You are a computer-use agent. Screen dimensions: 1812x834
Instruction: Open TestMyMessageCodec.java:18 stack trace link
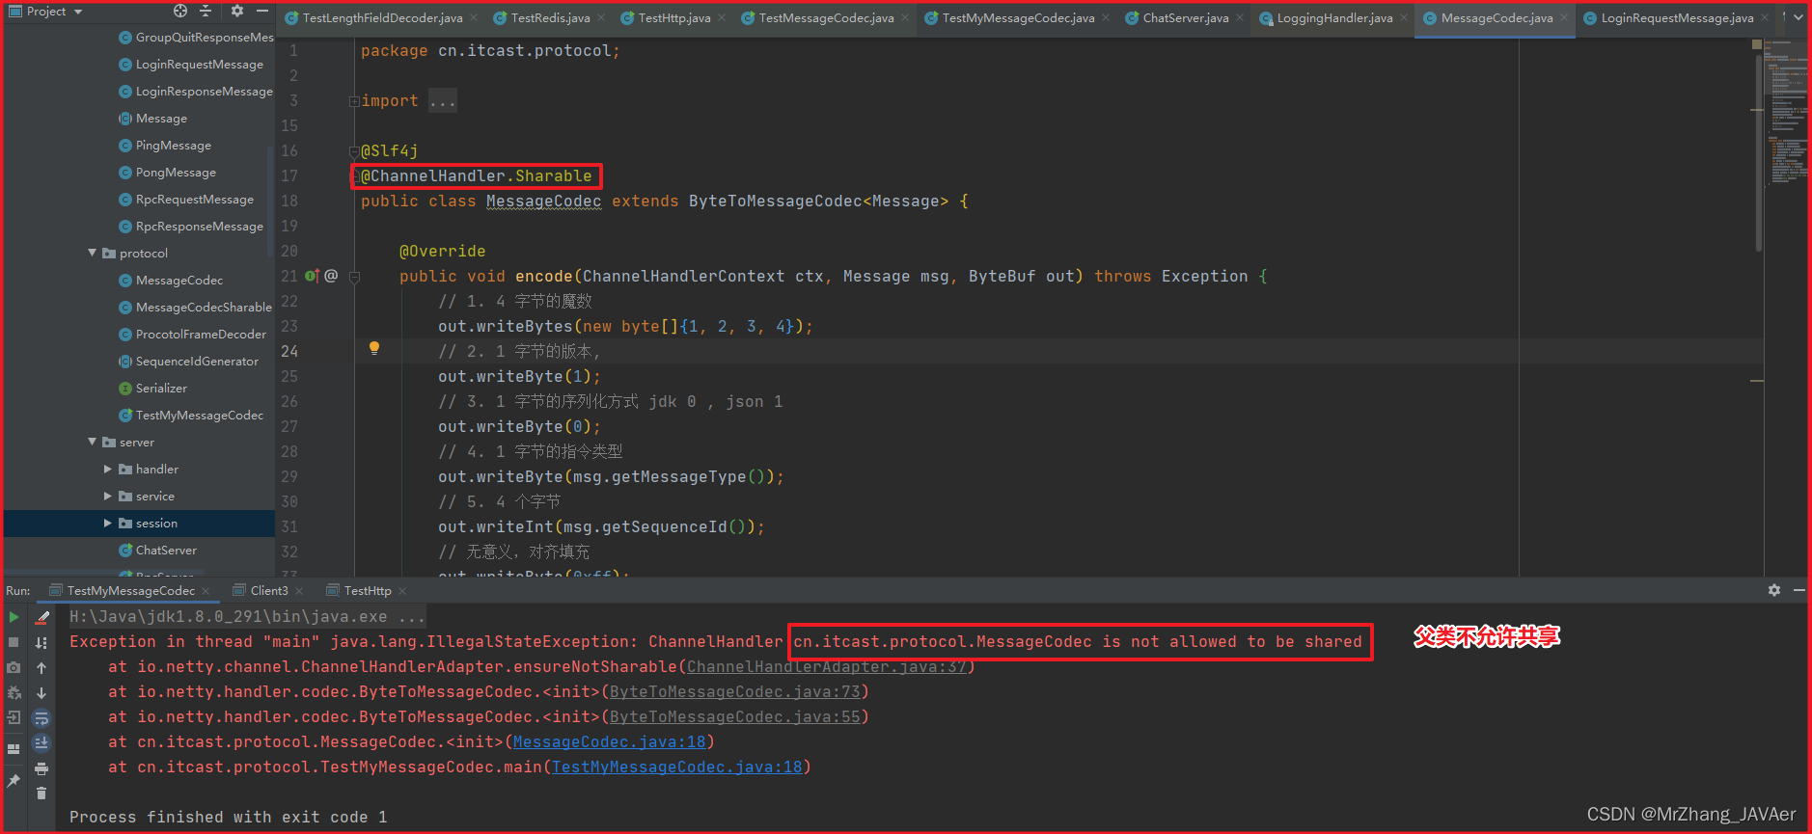(x=676, y=767)
